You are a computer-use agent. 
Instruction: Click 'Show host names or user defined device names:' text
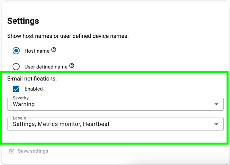coord(68,36)
